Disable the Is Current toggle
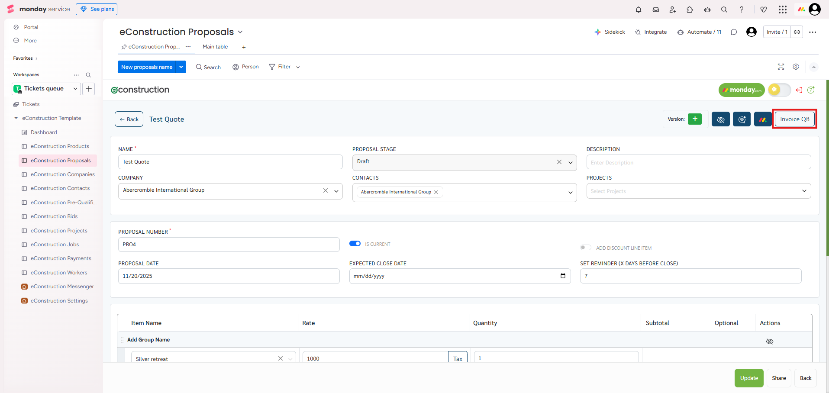The image size is (829, 393). (x=355, y=244)
